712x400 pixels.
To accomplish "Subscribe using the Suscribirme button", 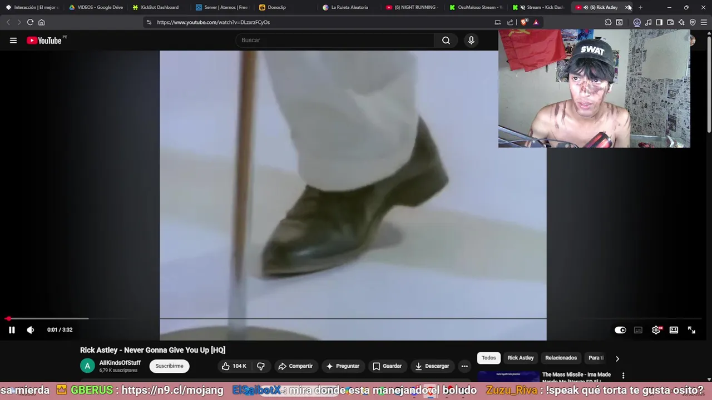I will click(169, 366).
